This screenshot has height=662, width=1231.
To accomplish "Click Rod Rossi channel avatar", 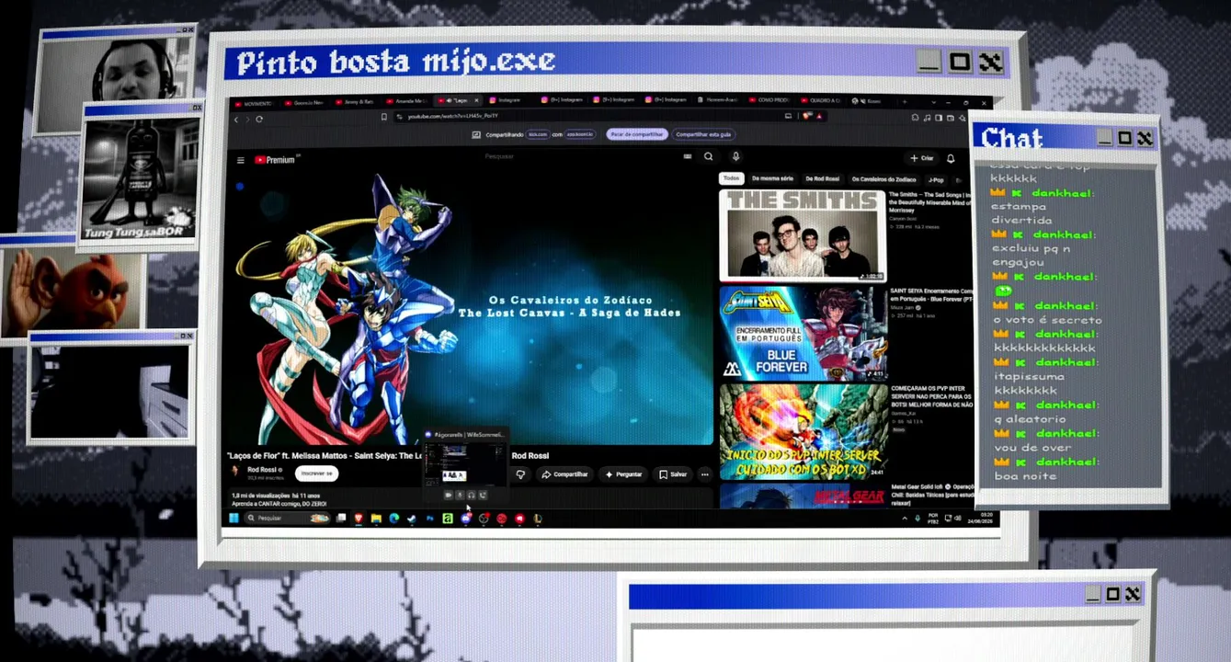I will click(236, 472).
